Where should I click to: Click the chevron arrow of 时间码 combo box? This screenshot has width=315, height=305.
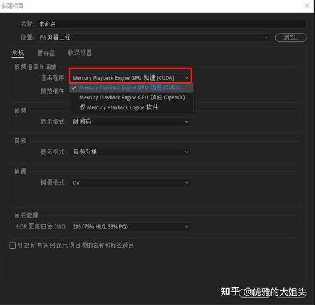pos(186,122)
